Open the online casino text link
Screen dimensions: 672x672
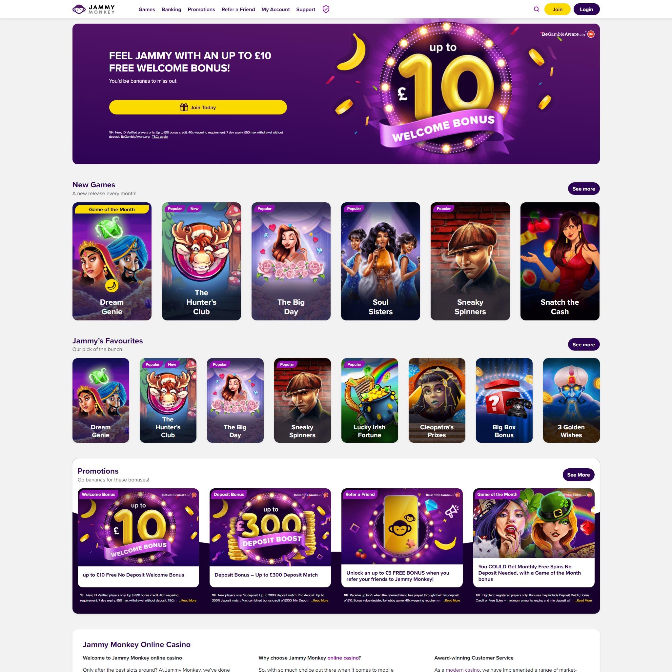[x=342, y=658]
